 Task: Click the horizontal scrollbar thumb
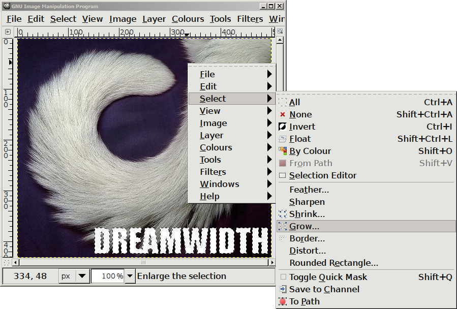click(143, 262)
